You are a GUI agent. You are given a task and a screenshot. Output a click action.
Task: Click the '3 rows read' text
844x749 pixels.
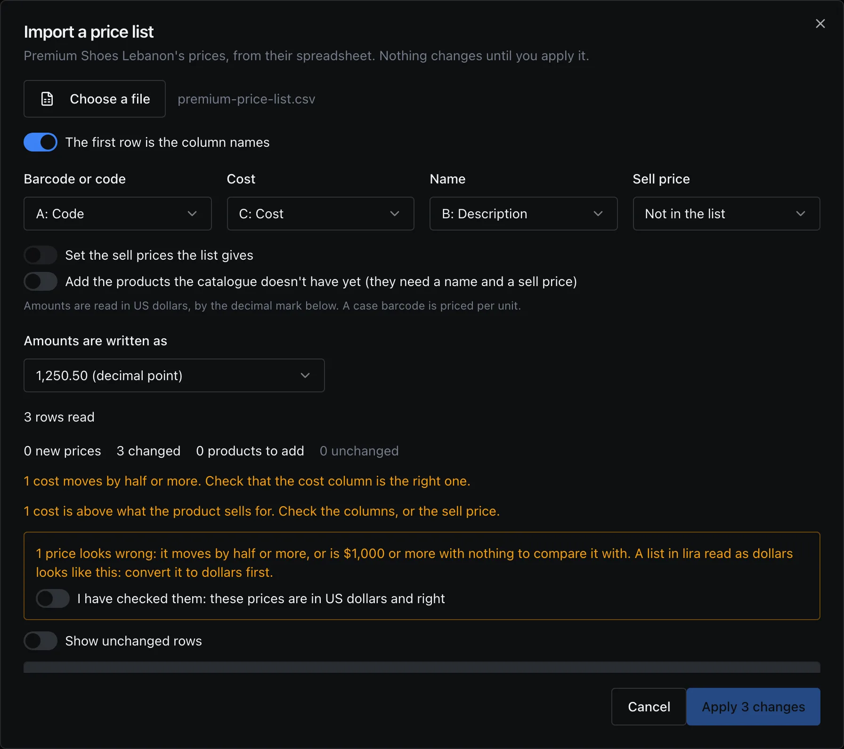(x=59, y=417)
